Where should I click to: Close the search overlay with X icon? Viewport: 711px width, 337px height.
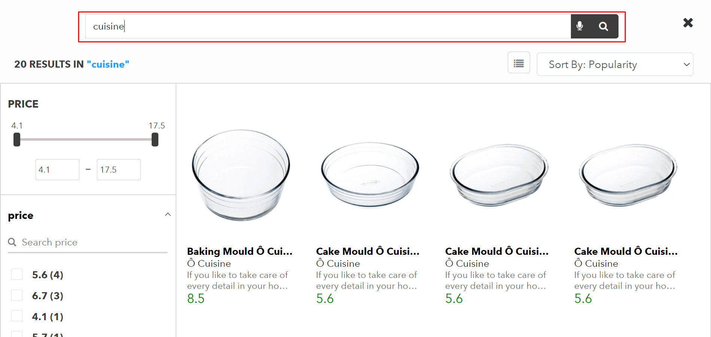point(688,23)
